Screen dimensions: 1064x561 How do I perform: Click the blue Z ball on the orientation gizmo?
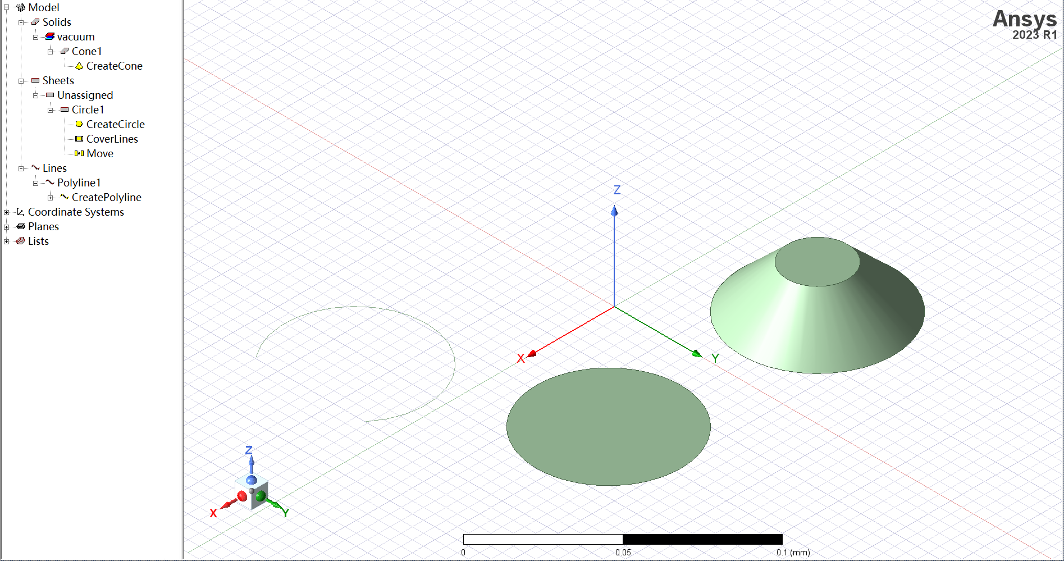[x=252, y=480]
